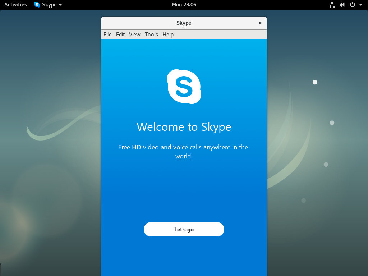The height and width of the screenshot is (276, 368).
Task: Click the Skype icon in the top bar
Action: 37,5
